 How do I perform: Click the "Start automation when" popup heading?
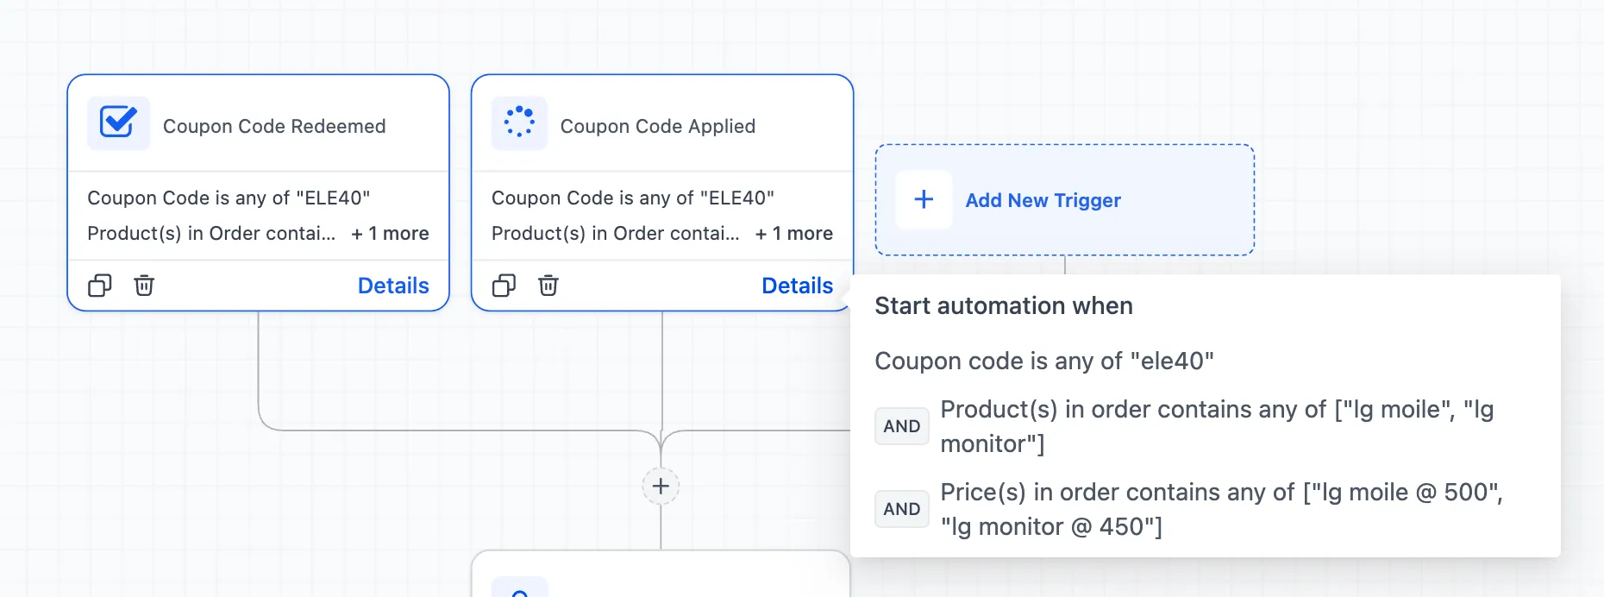point(1004,306)
